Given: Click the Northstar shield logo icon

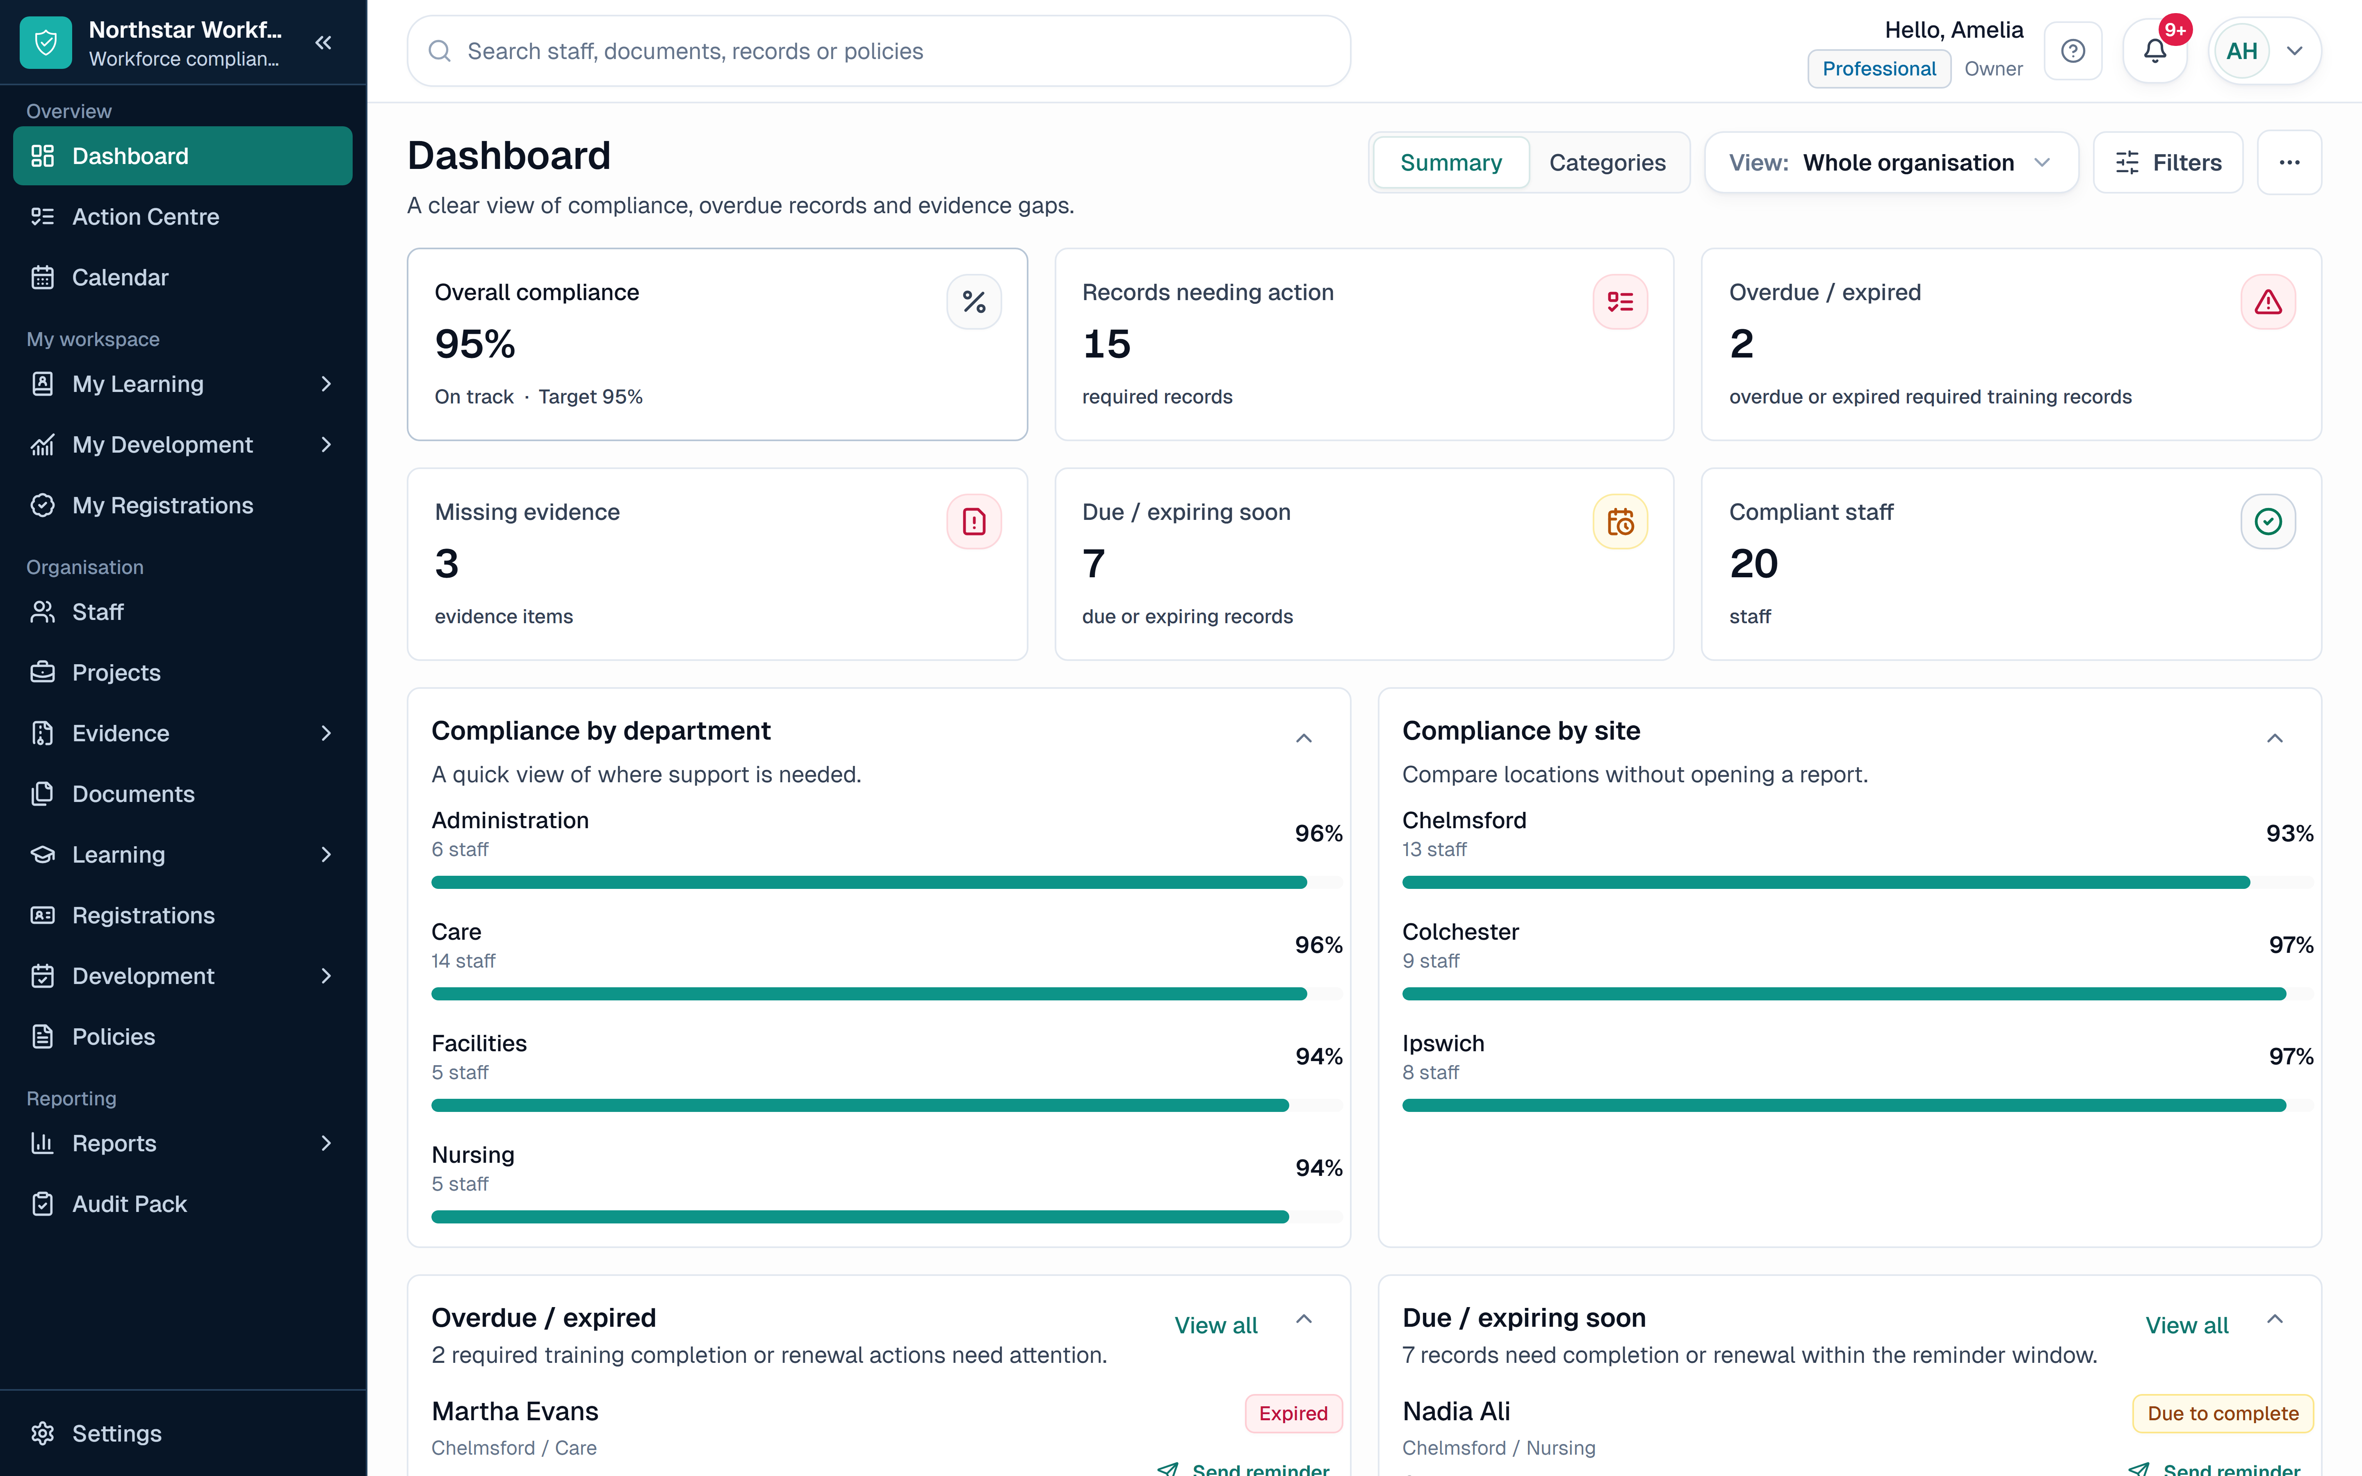Looking at the screenshot, I should (x=46, y=43).
